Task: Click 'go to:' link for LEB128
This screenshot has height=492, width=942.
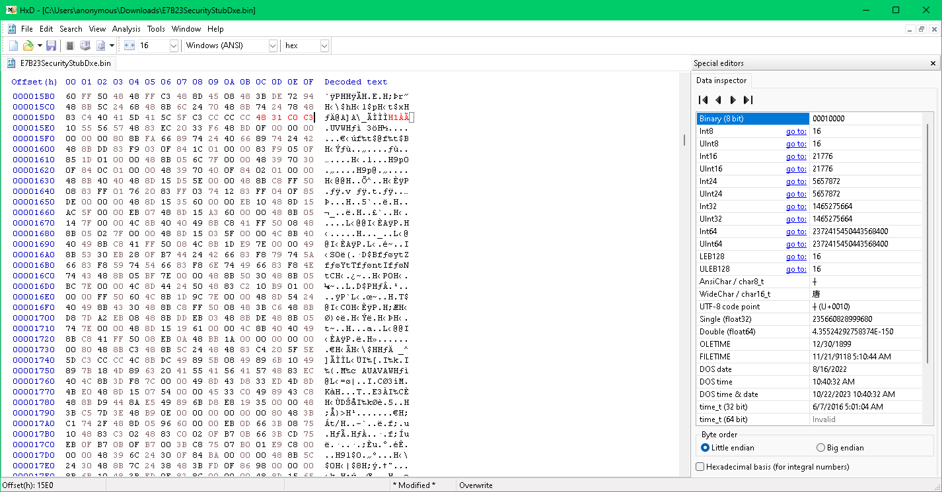Action: (x=796, y=257)
